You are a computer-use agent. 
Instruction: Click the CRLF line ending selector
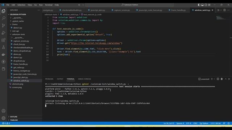[x=195, y=123]
